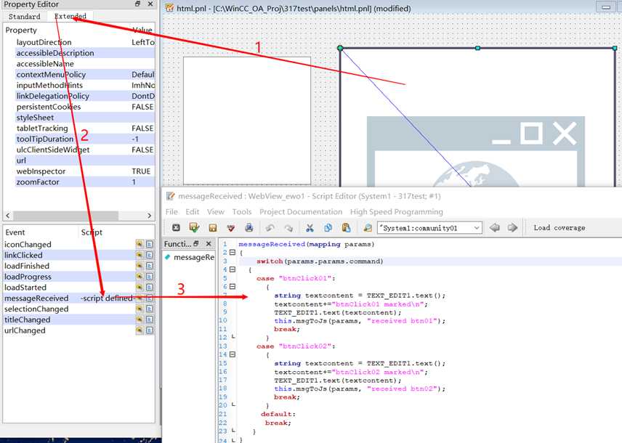Run the red checkmark syntax check icon

pyautogui.click(x=231, y=227)
